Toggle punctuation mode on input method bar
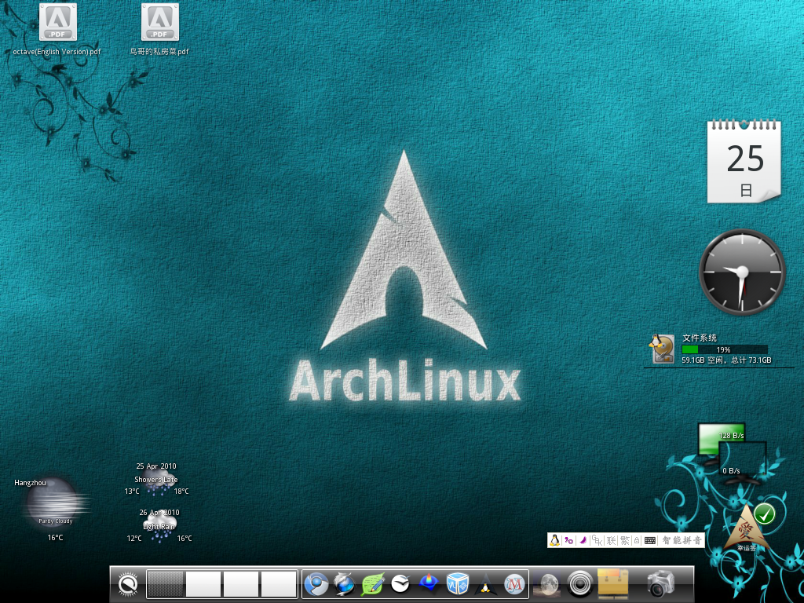Viewport: 804px width, 603px height. (568, 540)
